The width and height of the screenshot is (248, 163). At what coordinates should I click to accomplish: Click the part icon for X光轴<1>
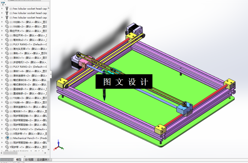[7, 22]
